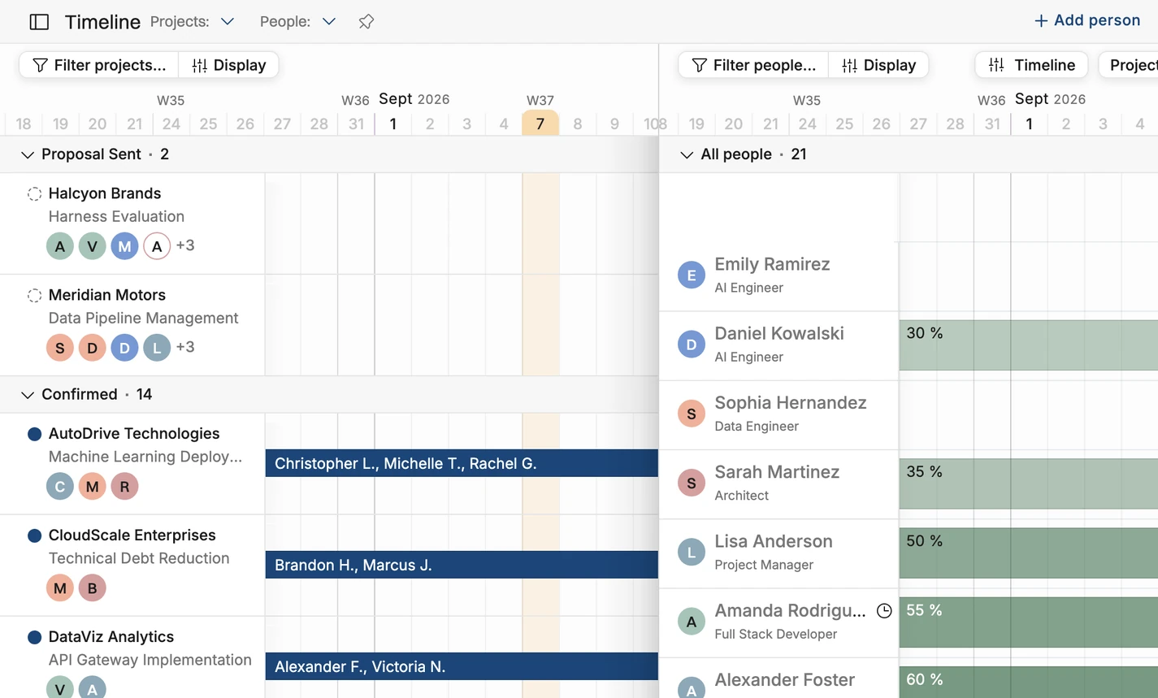This screenshot has width=1158, height=698.
Task: Open Technical Debt Reduction project name
Action: click(139, 559)
